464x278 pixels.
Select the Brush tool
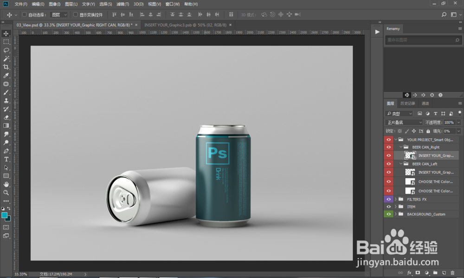pyautogui.click(x=6, y=92)
